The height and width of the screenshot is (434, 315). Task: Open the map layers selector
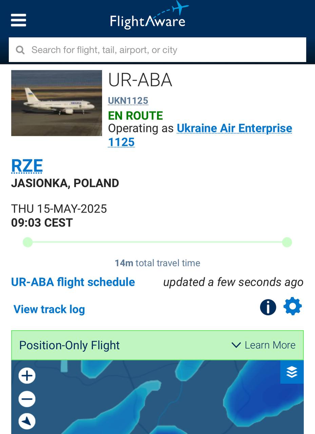tap(292, 372)
